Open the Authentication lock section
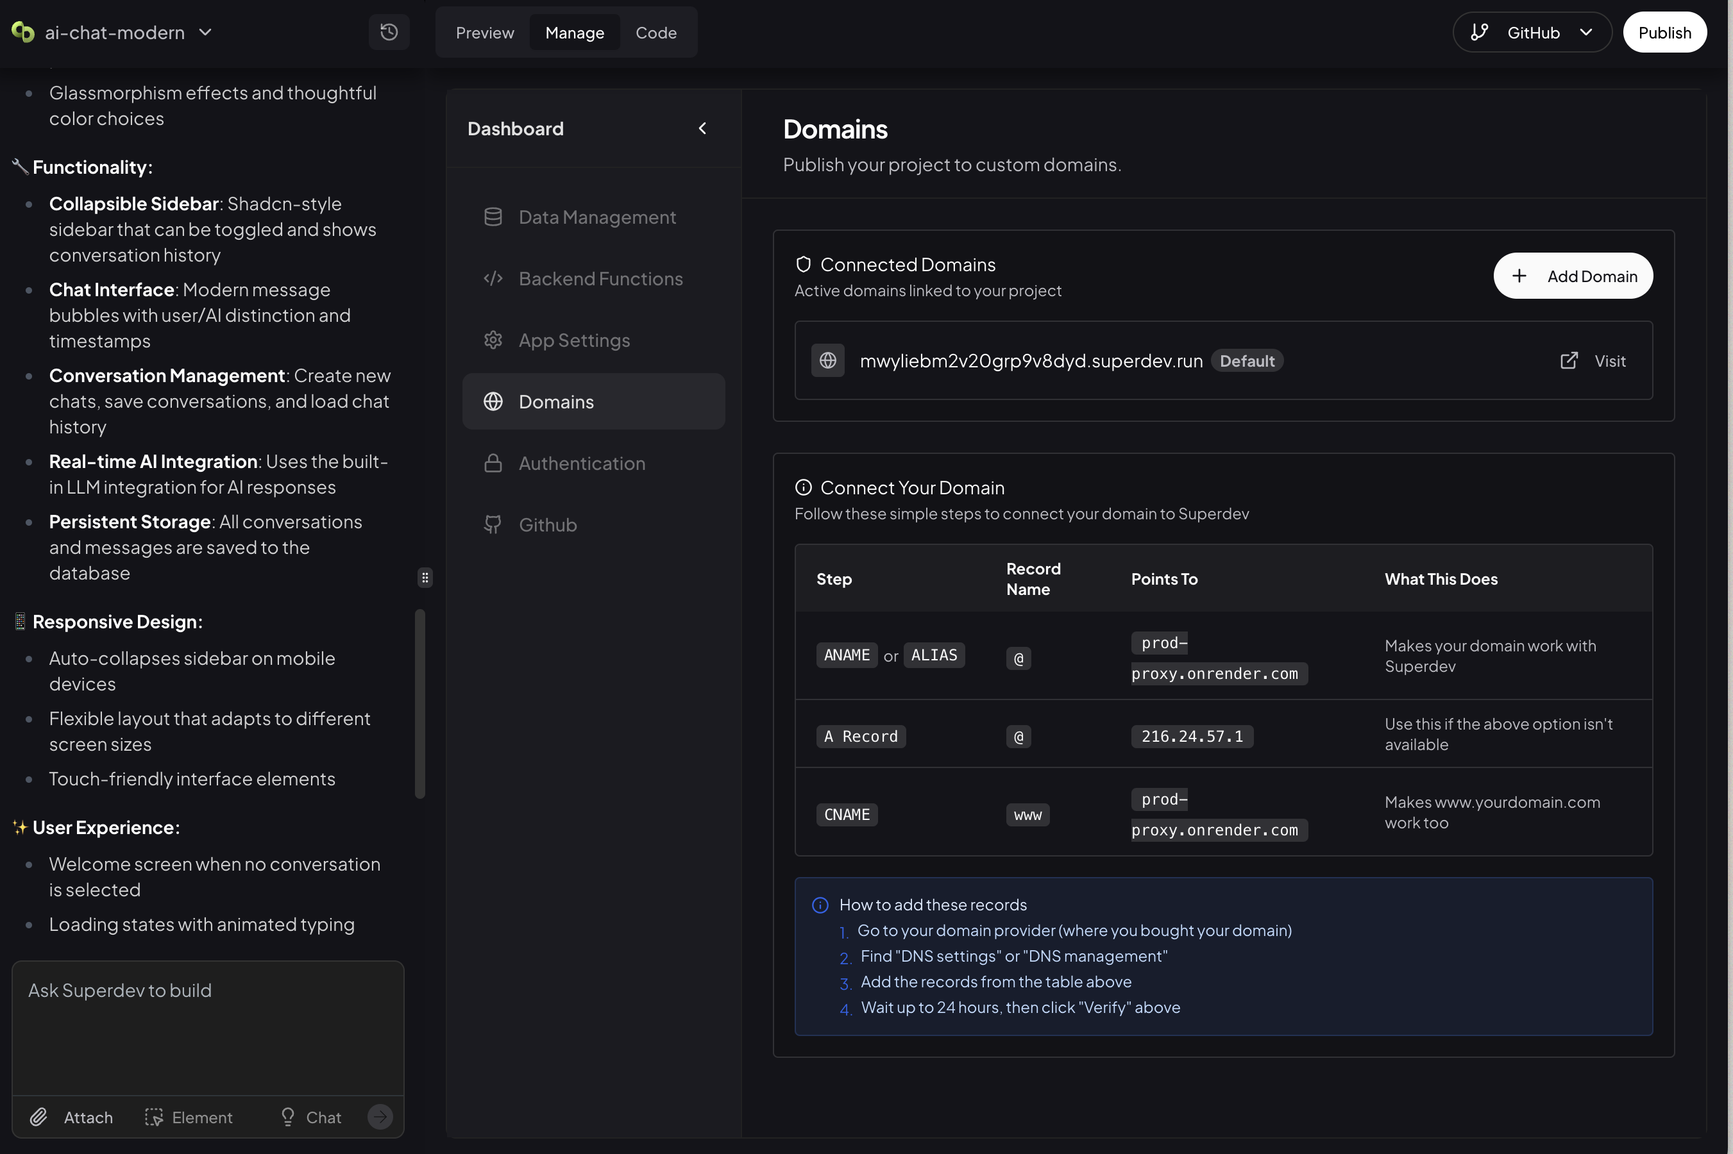 coord(581,463)
